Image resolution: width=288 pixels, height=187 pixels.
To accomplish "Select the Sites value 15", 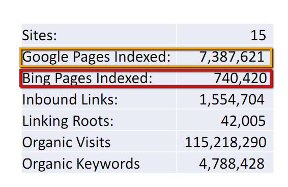I will [x=258, y=35].
